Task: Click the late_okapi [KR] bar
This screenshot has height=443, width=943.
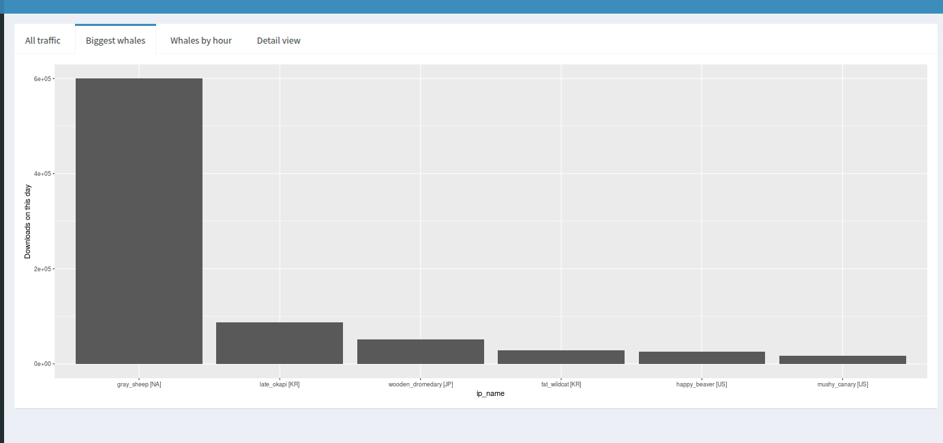Action: click(x=280, y=343)
